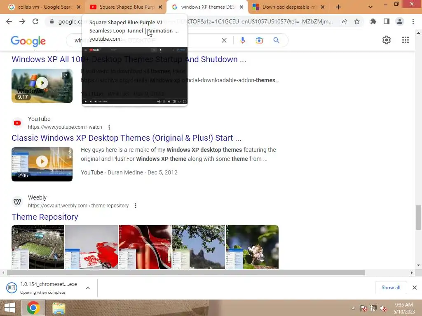Open Chrome extensions puzzle icon
Image resolution: width=422 pixels, height=316 pixels.
373,21
